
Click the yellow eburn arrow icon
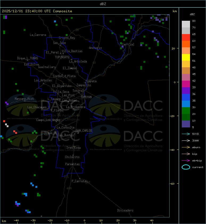point(186,147)
